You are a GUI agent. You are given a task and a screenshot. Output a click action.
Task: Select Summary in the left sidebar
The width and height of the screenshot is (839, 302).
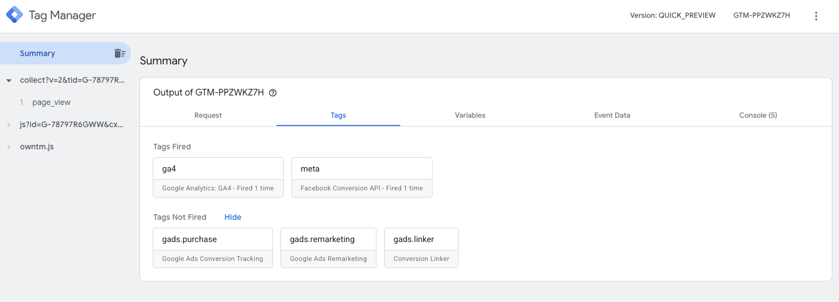pos(37,53)
